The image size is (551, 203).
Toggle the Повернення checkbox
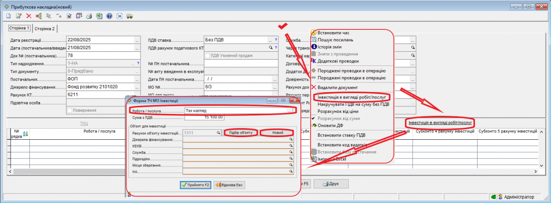(x=70, y=110)
